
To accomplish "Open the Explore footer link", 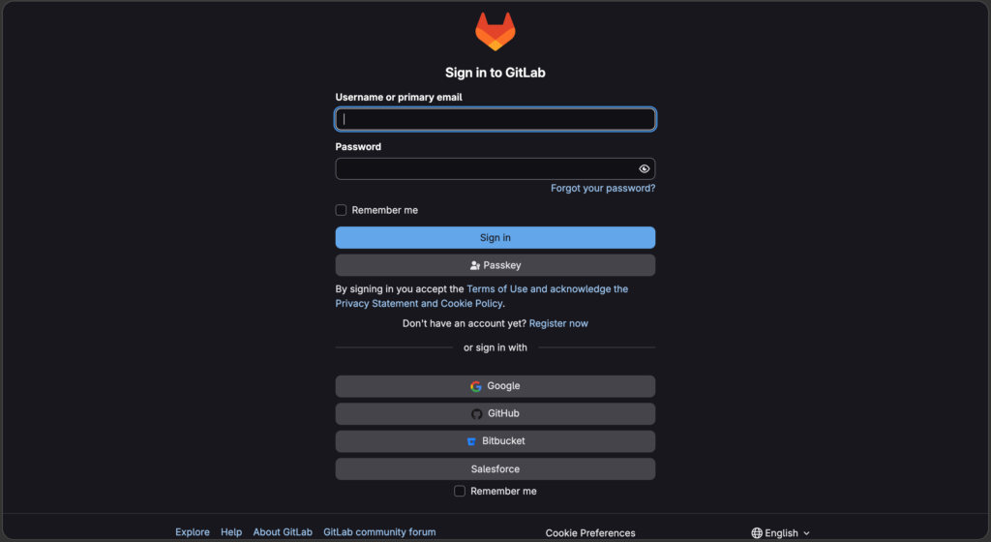I will click(193, 532).
